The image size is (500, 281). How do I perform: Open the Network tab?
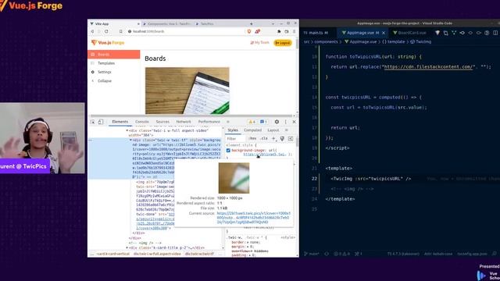tap(184, 122)
